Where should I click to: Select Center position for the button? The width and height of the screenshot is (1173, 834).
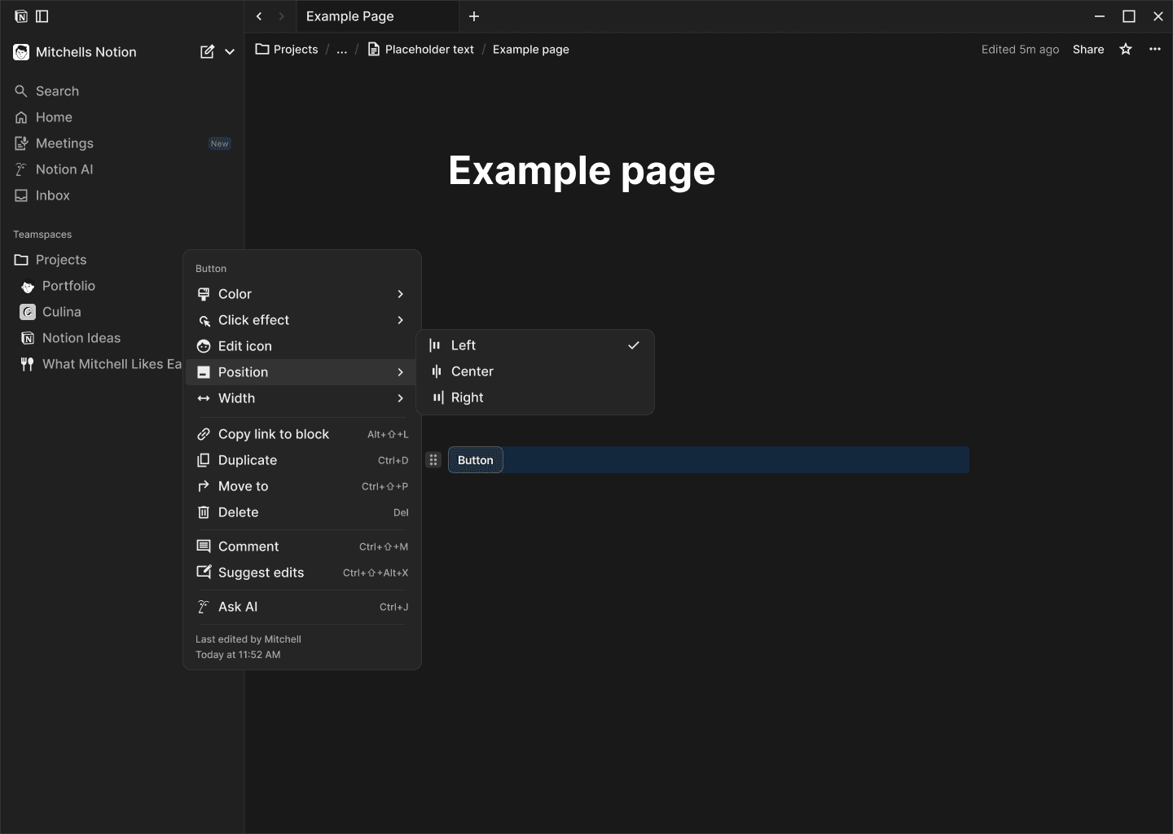472,371
